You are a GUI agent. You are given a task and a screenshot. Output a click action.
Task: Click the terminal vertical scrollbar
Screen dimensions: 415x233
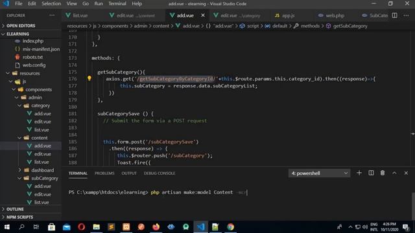coord(413,206)
